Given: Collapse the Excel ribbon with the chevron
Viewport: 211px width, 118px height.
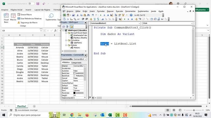Looking at the screenshot, I should tap(207, 25).
